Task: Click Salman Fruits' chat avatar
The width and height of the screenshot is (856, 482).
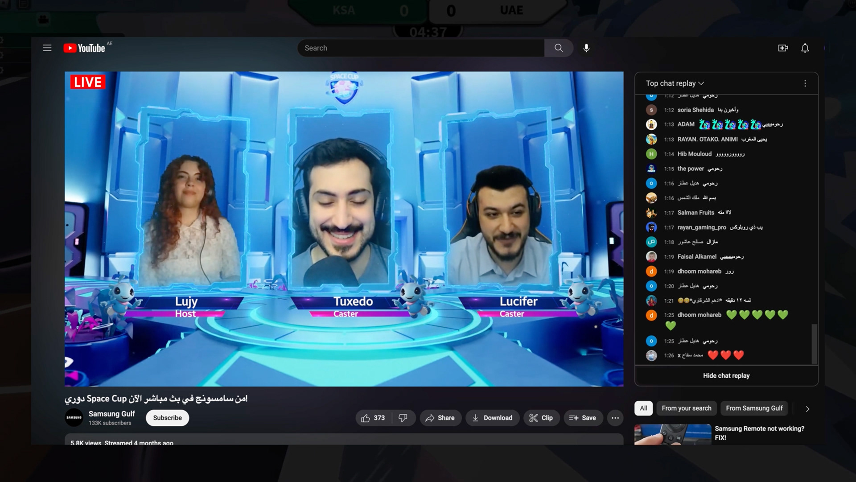Action: [651, 213]
